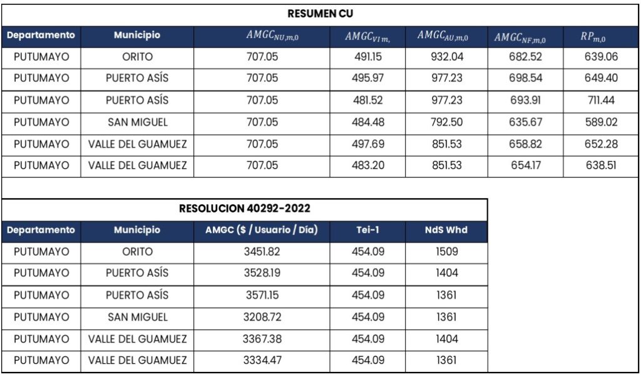Select the cell with value 491.15
This screenshot has width=641, height=375.
tap(367, 57)
